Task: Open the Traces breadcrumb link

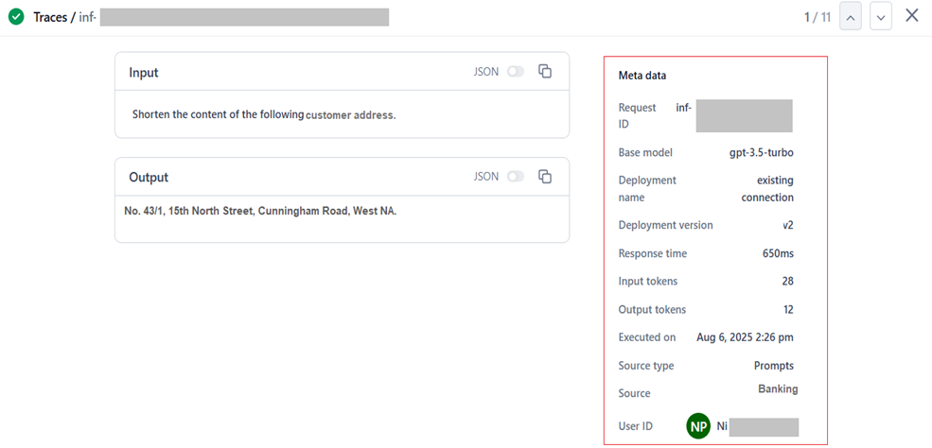Action: tap(50, 17)
